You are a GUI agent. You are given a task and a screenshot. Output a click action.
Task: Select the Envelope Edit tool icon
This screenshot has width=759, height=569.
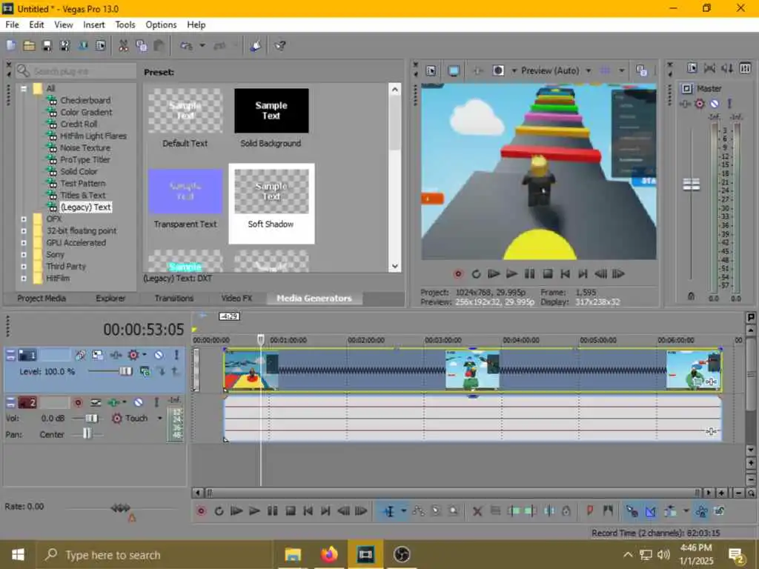tap(418, 511)
